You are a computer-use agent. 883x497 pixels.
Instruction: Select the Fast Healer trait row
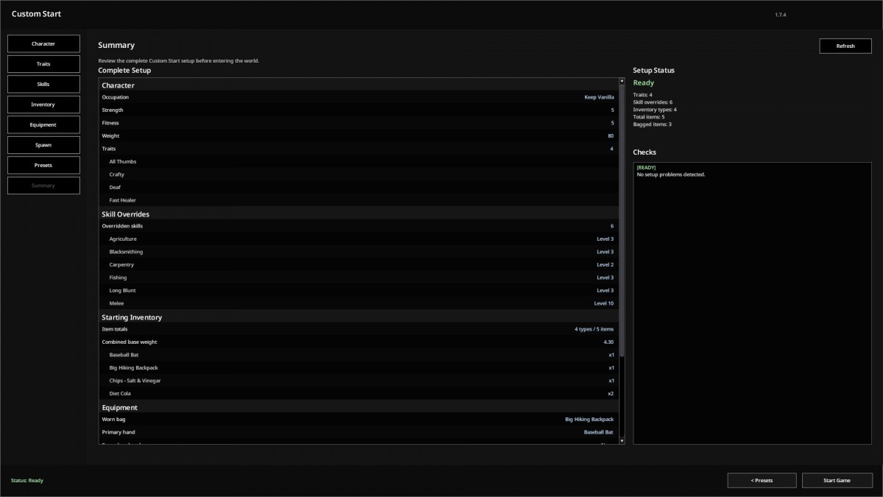pyautogui.click(x=358, y=200)
